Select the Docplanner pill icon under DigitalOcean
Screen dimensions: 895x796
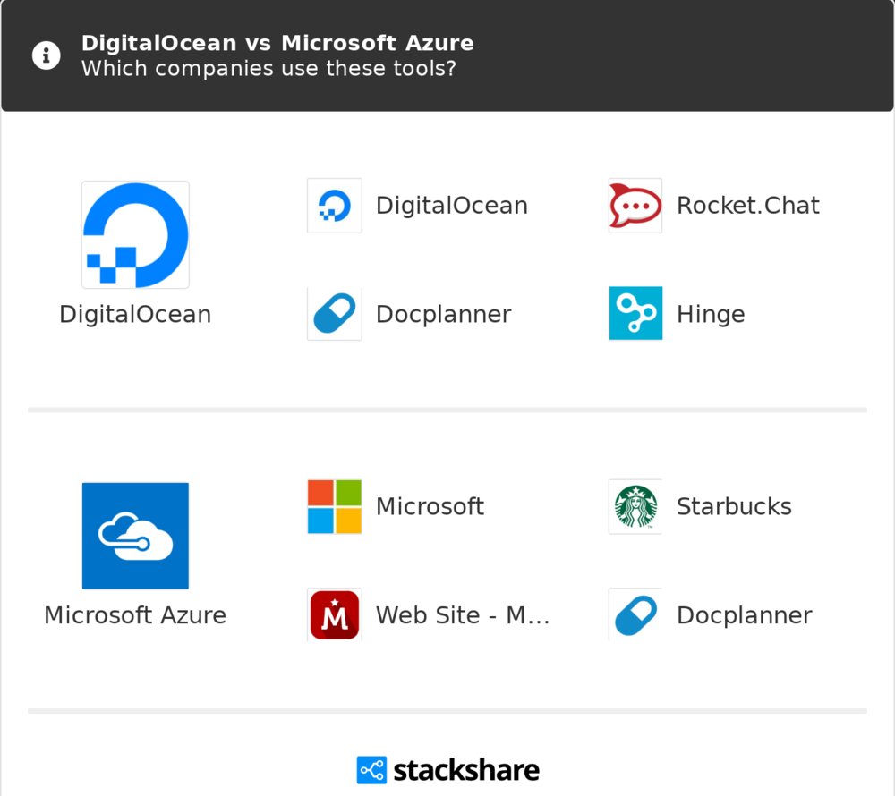click(334, 313)
